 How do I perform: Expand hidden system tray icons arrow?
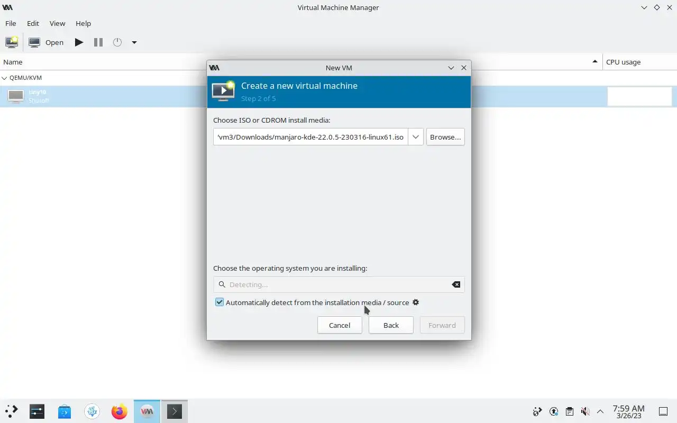tap(600, 411)
